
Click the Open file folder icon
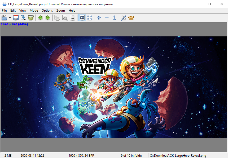coord(4,18)
